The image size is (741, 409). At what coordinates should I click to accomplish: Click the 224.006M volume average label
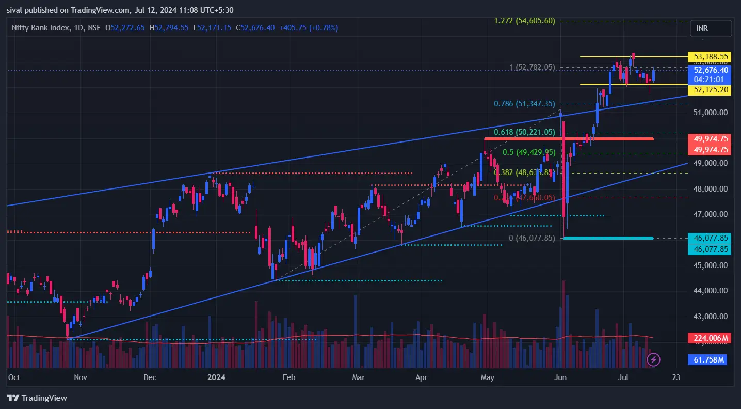[711, 338]
